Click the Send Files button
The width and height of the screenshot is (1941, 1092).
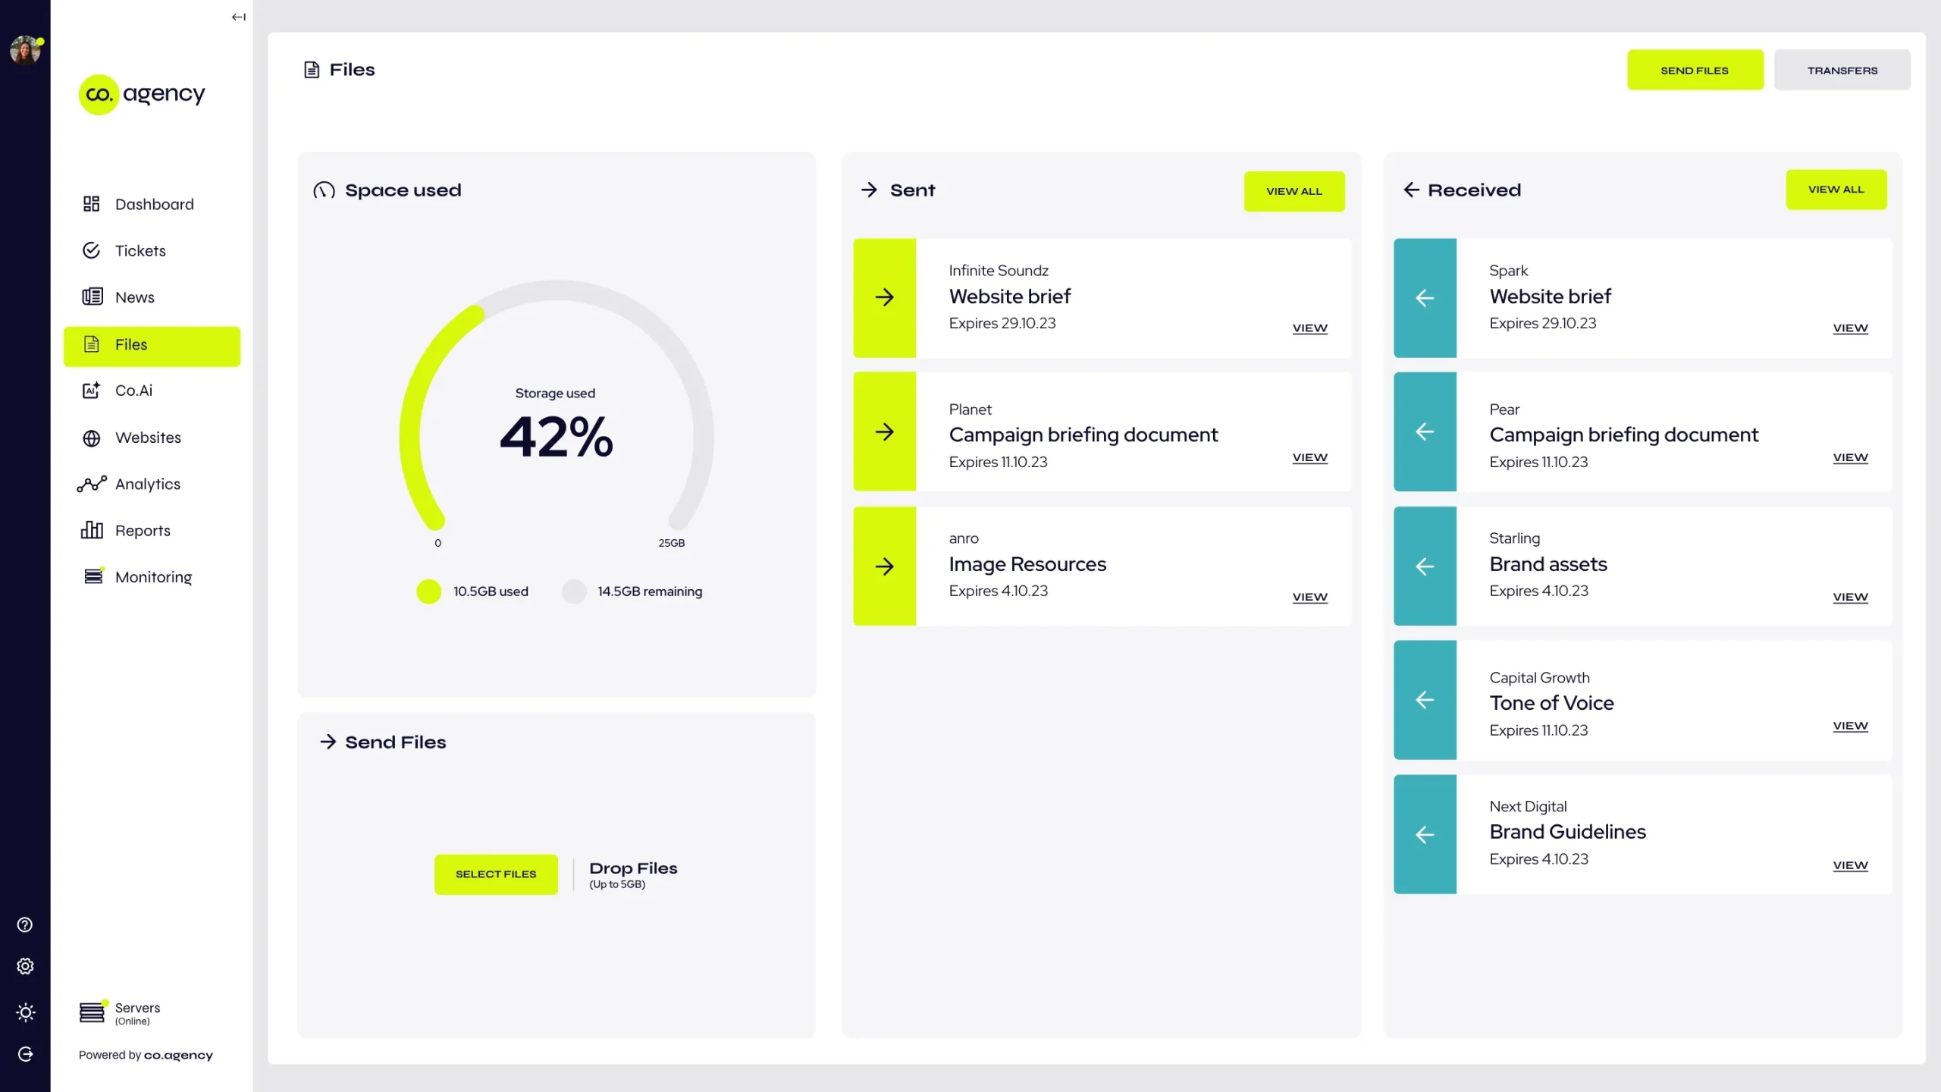pos(1695,69)
